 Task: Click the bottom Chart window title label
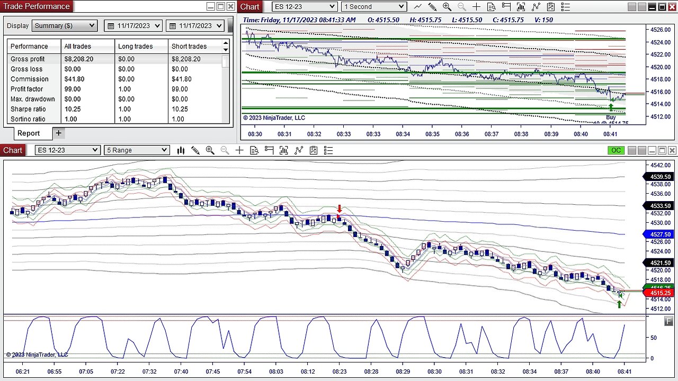13,150
